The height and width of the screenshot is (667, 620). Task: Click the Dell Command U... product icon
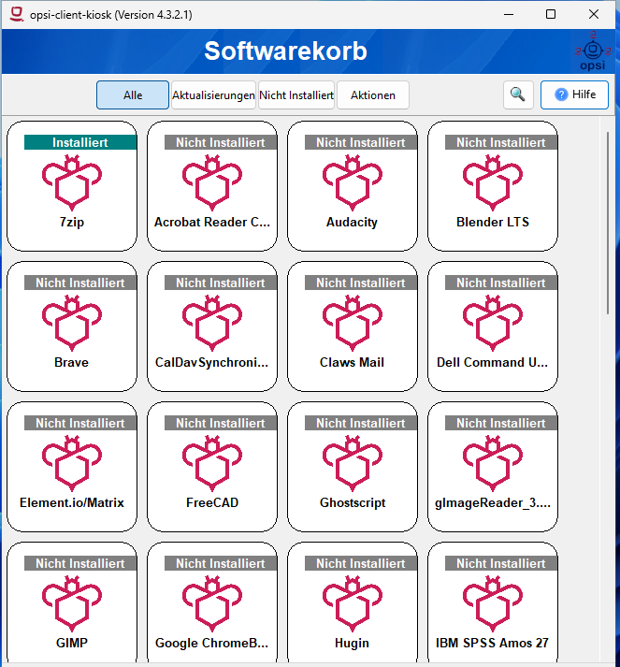pyautogui.click(x=493, y=323)
